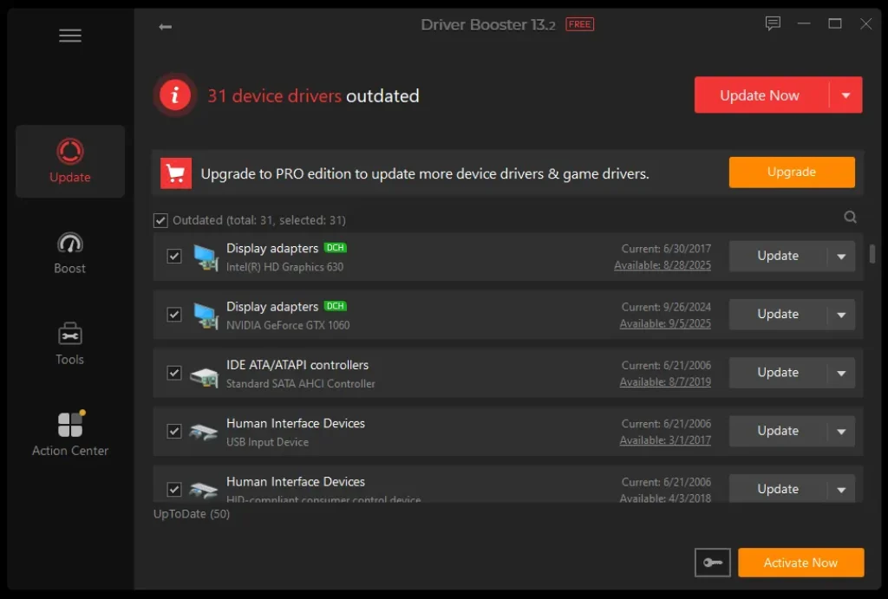Click USB Input Device icon
The image size is (888, 599).
coord(203,433)
